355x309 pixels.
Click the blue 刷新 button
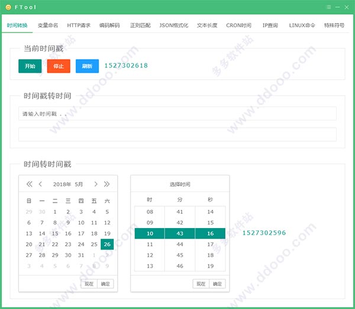pyautogui.click(x=87, y=66)
